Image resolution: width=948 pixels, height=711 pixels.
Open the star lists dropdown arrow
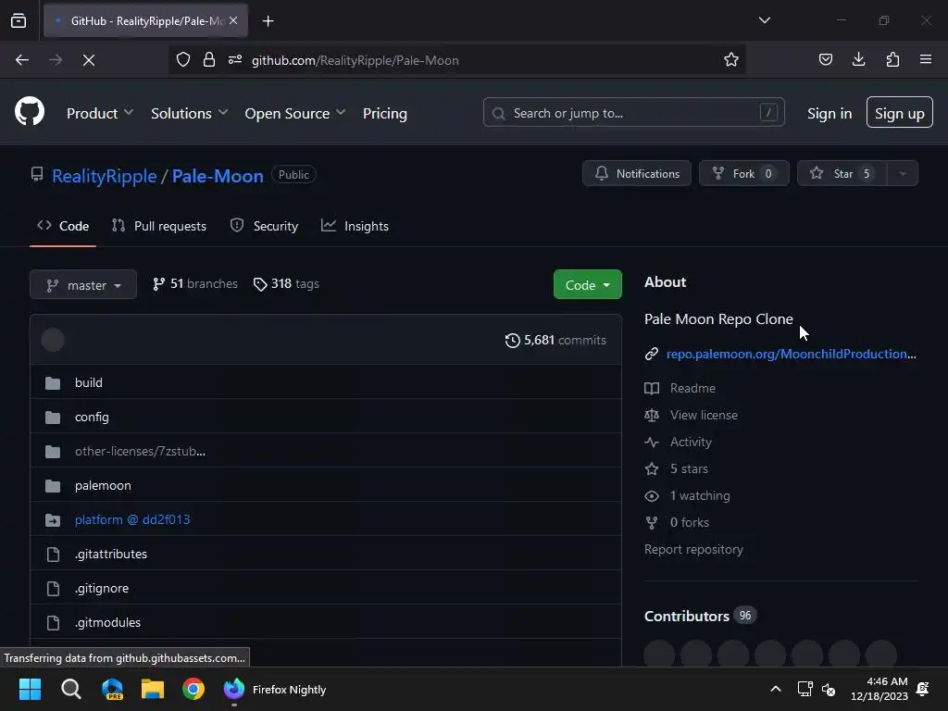(903, 173)
